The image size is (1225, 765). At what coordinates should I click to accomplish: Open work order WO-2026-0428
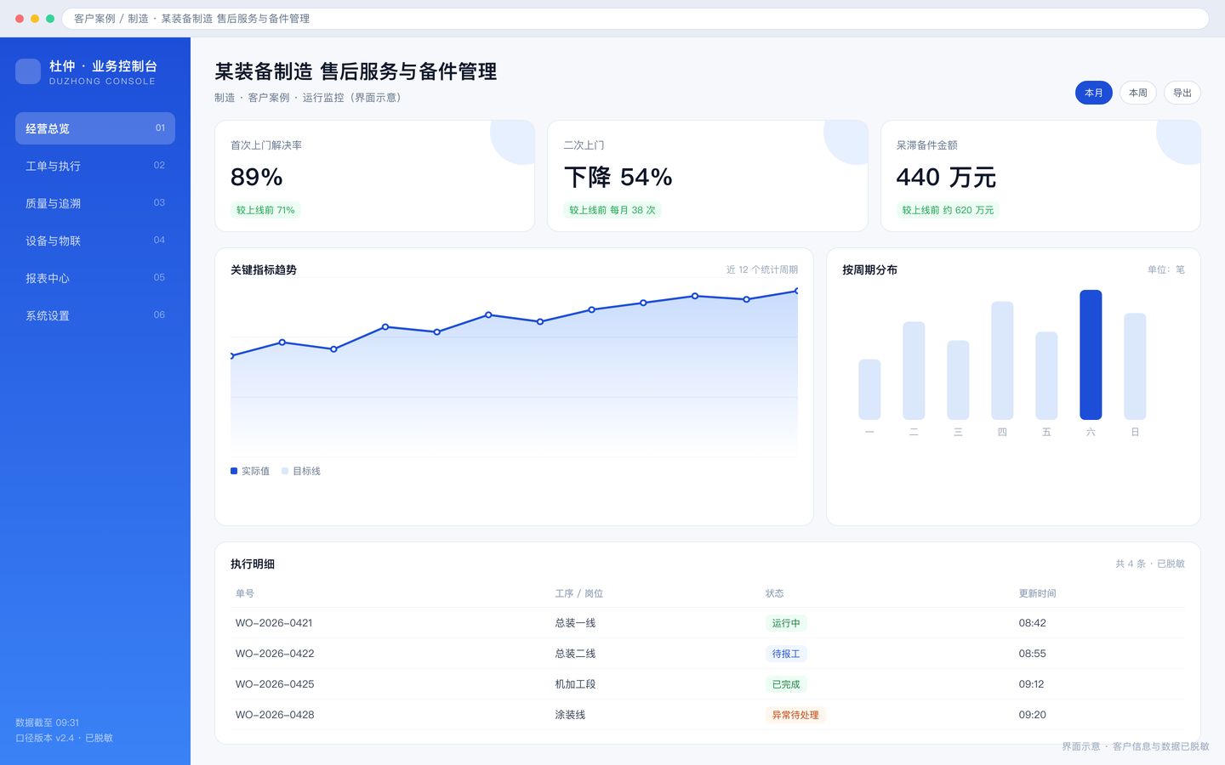pos(275,715)
